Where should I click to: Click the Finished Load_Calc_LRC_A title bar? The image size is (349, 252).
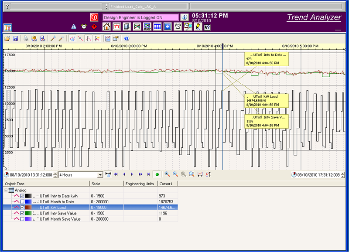[135, 6]
